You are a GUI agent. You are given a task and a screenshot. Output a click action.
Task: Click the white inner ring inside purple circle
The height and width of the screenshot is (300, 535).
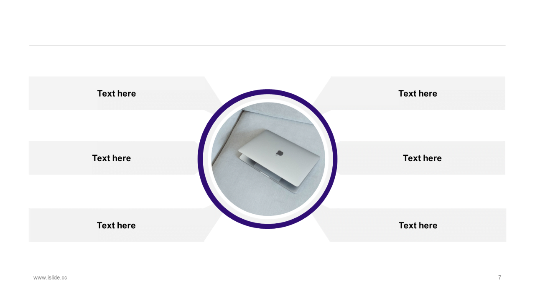(x=267, y=98)
